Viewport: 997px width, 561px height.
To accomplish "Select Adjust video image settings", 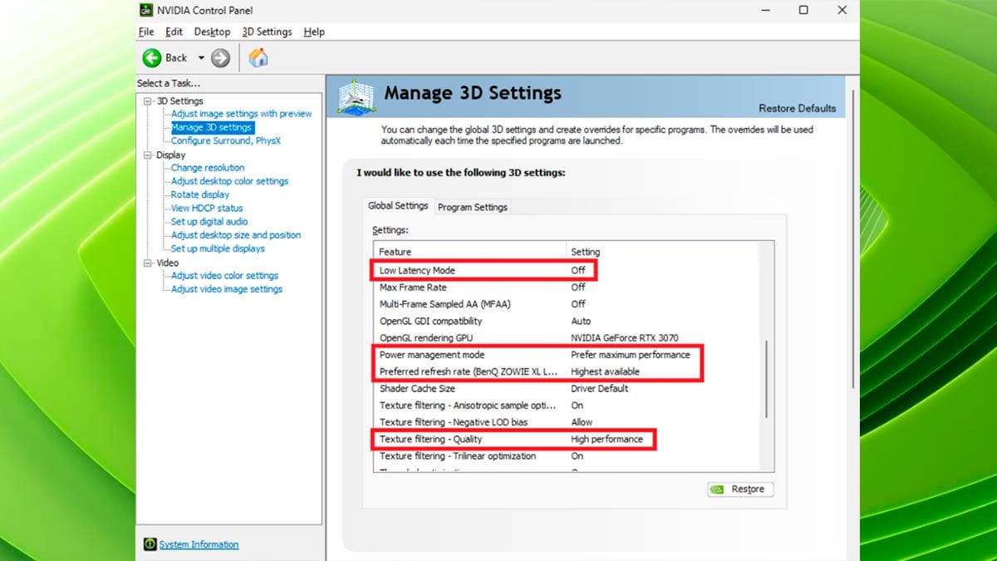I will [227, 289].
